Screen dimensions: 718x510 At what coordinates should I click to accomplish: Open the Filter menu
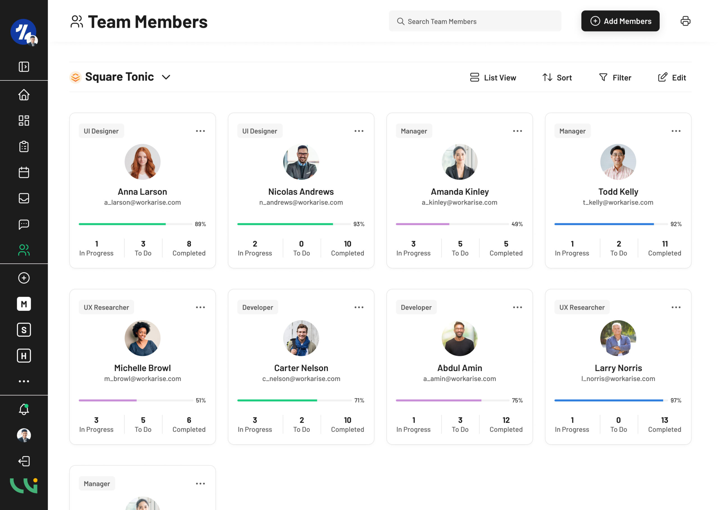(x=615, y=78)
